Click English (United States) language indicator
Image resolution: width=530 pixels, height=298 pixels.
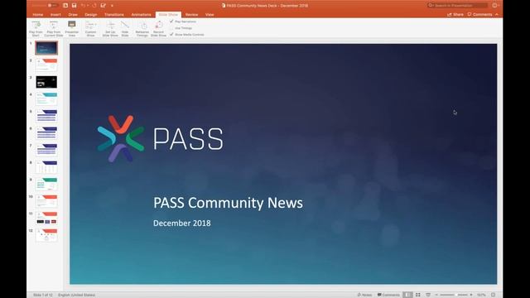click(77, 295)
